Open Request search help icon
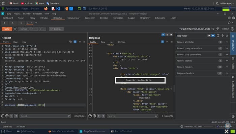 coord(3,116)
